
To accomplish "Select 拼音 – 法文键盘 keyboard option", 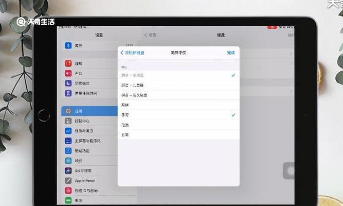I will (x=178, y=95).
